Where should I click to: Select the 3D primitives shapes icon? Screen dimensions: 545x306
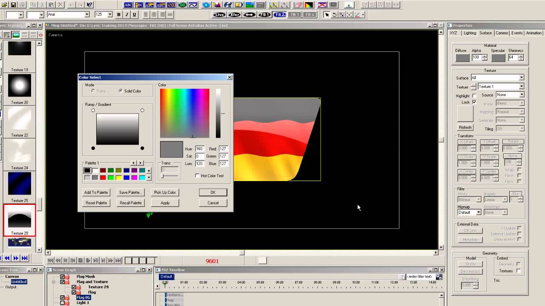(217, 5)
